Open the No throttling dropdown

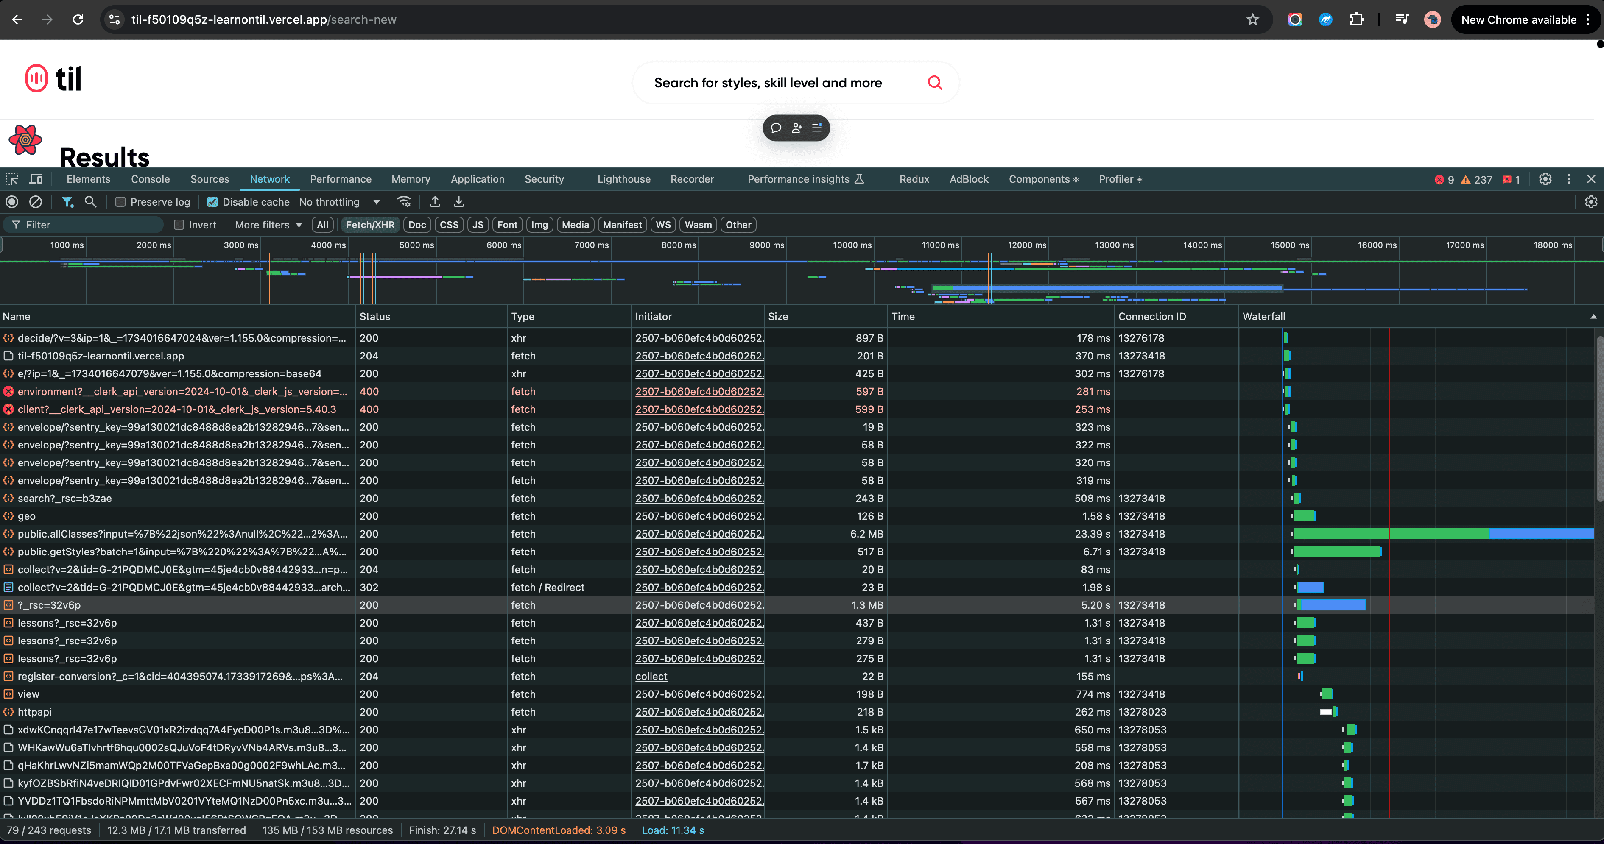[339, 202]
